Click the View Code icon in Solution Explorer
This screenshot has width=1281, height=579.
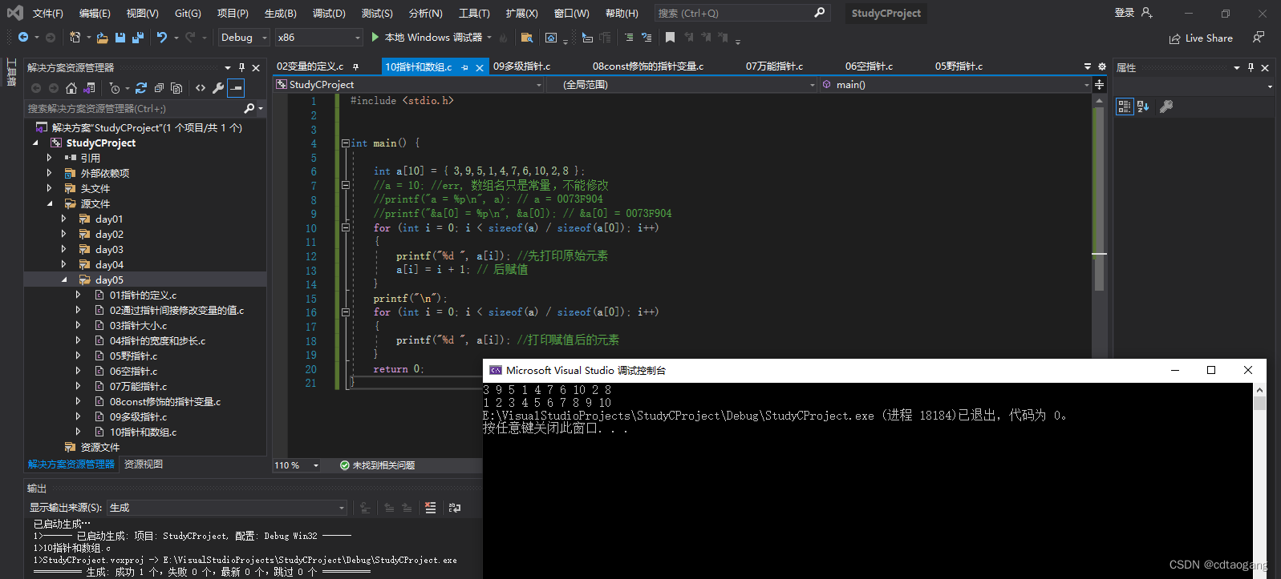coord(201,88)
